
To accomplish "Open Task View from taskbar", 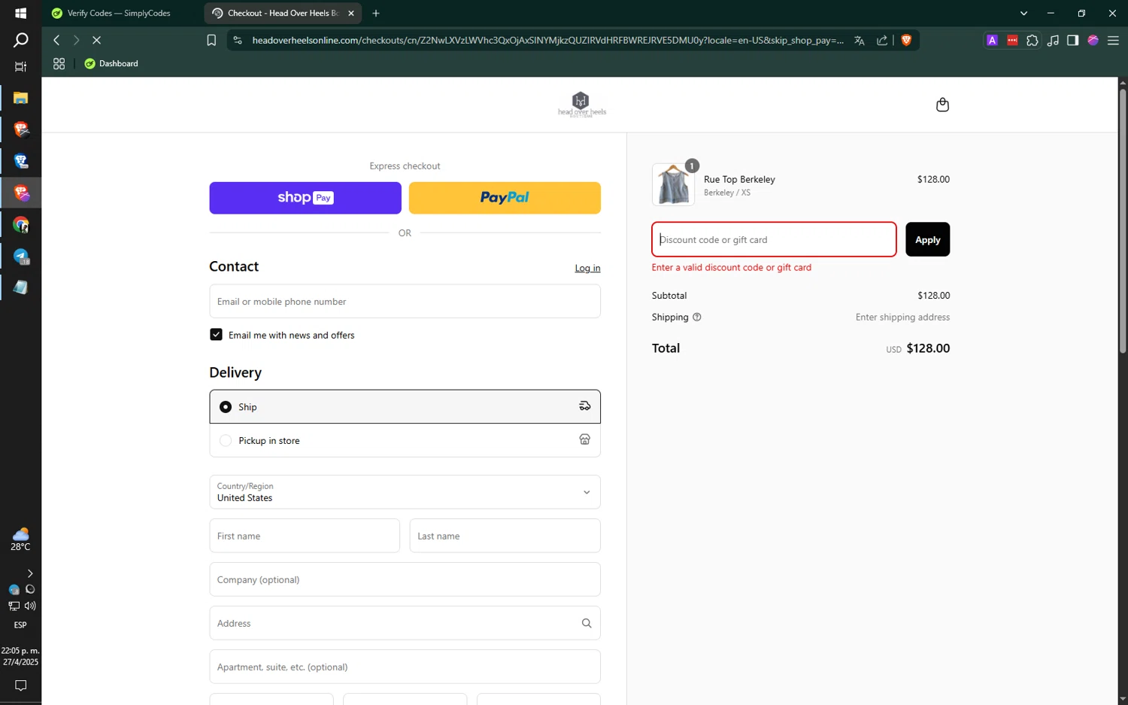I will (20, 66).
